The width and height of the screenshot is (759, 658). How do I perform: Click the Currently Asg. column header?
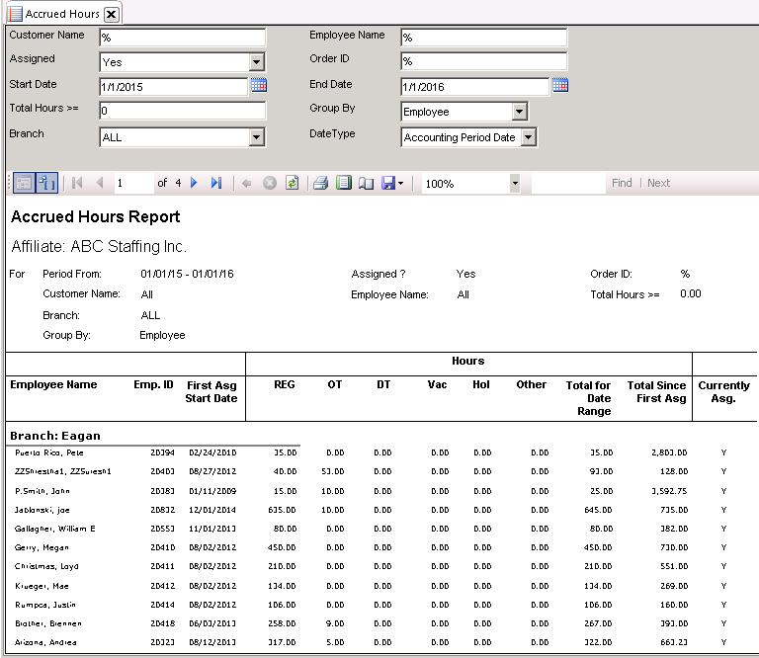tap(723, 392)
